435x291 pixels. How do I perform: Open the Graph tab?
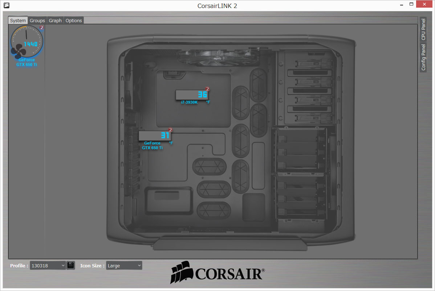pyautogui.click(x=55, y=21)
